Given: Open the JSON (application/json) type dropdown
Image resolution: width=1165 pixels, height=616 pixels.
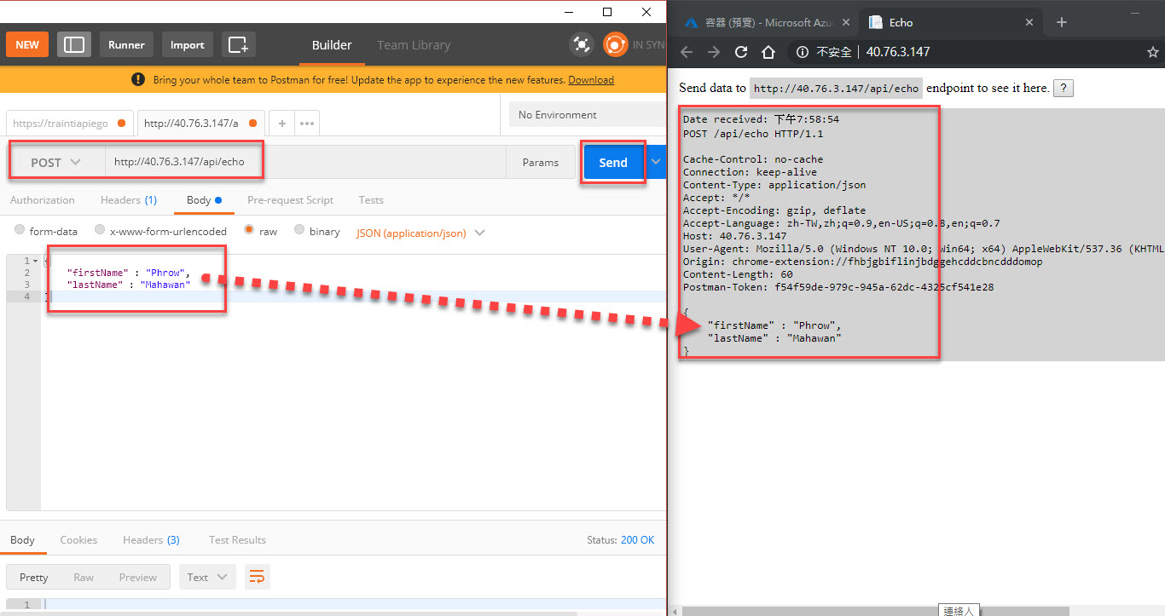Looking at the screenshot, I should tap(420, 232).
